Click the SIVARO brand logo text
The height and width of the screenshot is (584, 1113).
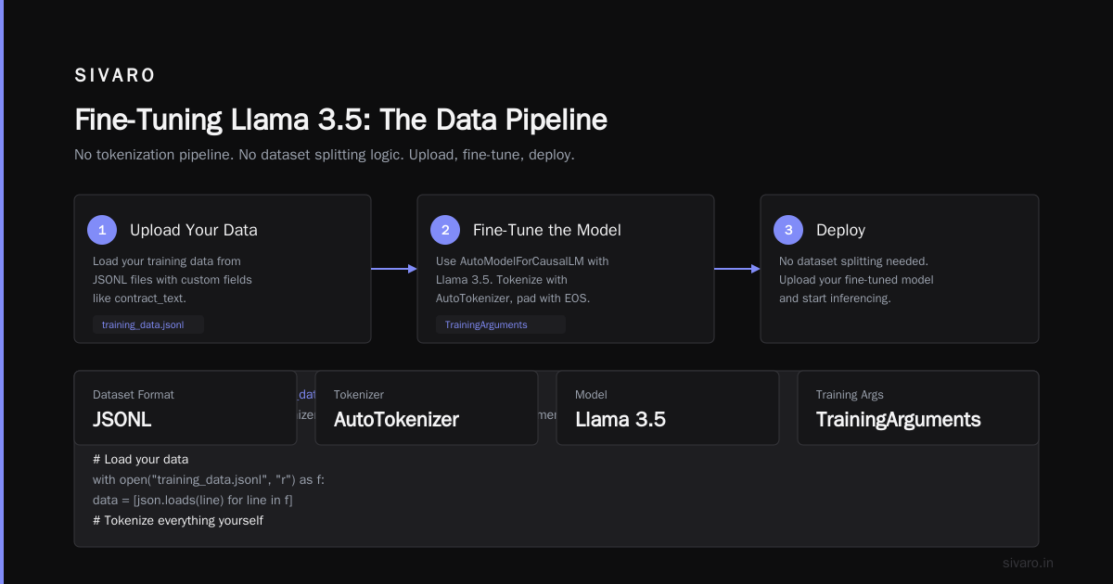tap(115, 76)
